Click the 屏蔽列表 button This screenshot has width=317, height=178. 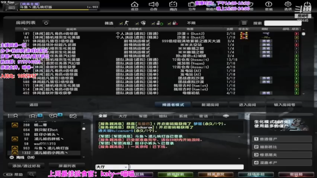click(x=67, y=166)
